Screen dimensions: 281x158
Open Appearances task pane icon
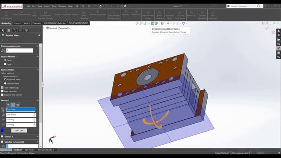click(x=278, y=48)
